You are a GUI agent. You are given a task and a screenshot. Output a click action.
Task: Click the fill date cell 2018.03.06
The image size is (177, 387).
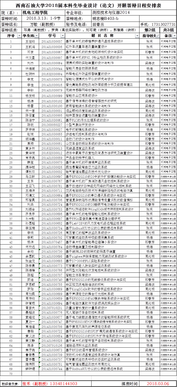158,383
